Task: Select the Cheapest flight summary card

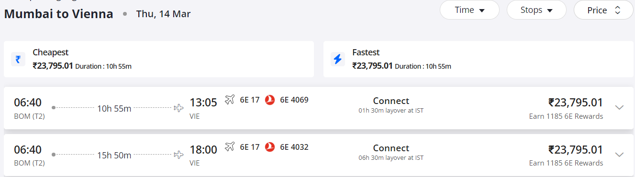Action: click(x=159, y=59)
